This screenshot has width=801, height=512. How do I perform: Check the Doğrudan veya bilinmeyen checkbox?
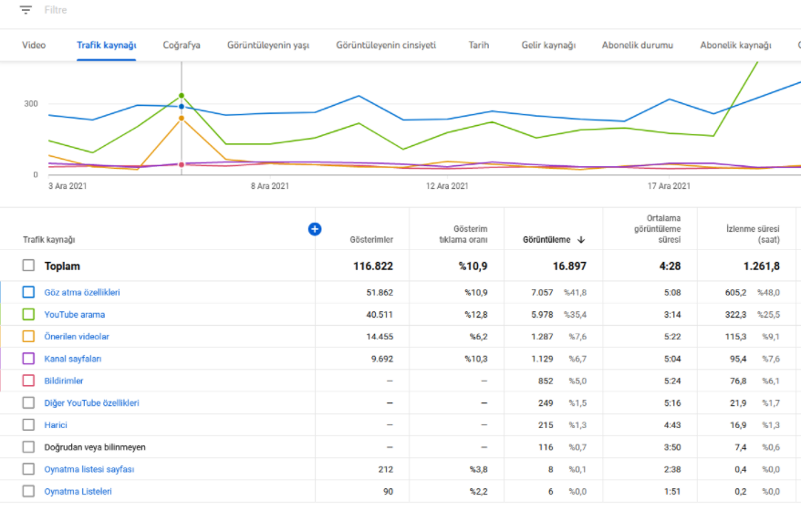(x=28, y=447)
